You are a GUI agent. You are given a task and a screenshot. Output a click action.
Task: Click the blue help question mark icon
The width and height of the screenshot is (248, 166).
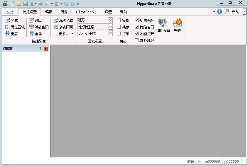219,11
